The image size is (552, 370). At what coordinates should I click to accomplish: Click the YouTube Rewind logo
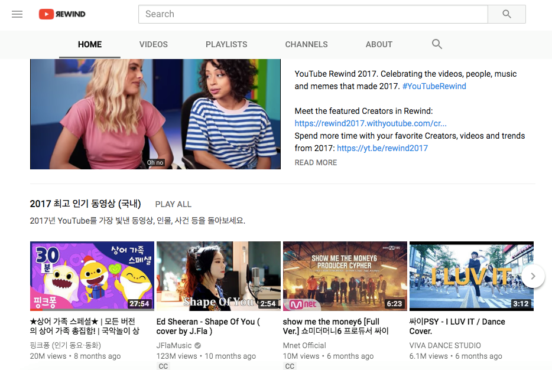[x=62, y=14]
